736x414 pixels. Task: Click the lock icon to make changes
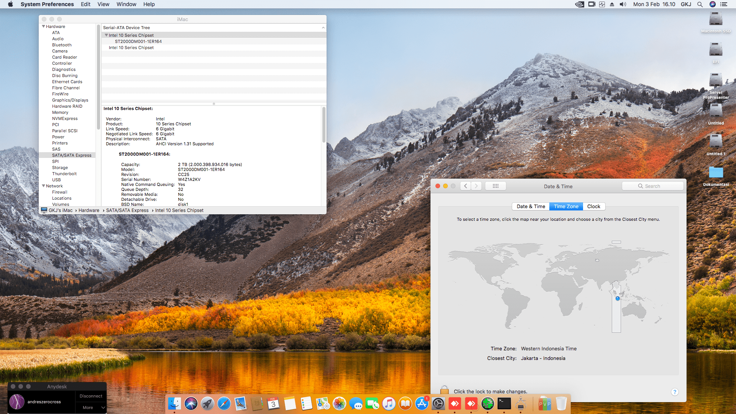444,390
